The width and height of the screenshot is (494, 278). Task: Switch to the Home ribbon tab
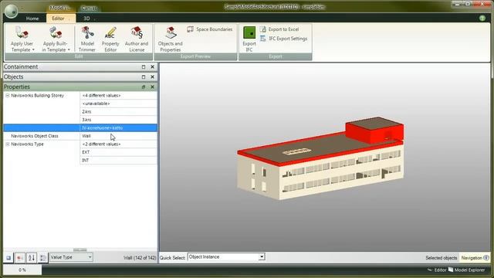tap(32, 19)
